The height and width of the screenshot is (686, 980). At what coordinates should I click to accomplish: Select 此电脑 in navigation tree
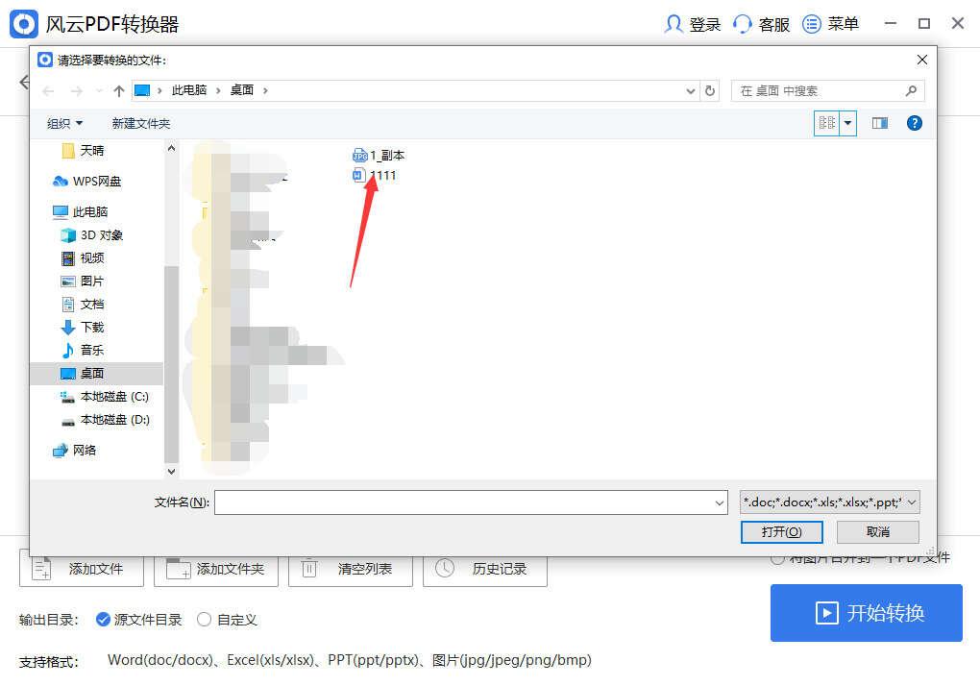(80, 212)
